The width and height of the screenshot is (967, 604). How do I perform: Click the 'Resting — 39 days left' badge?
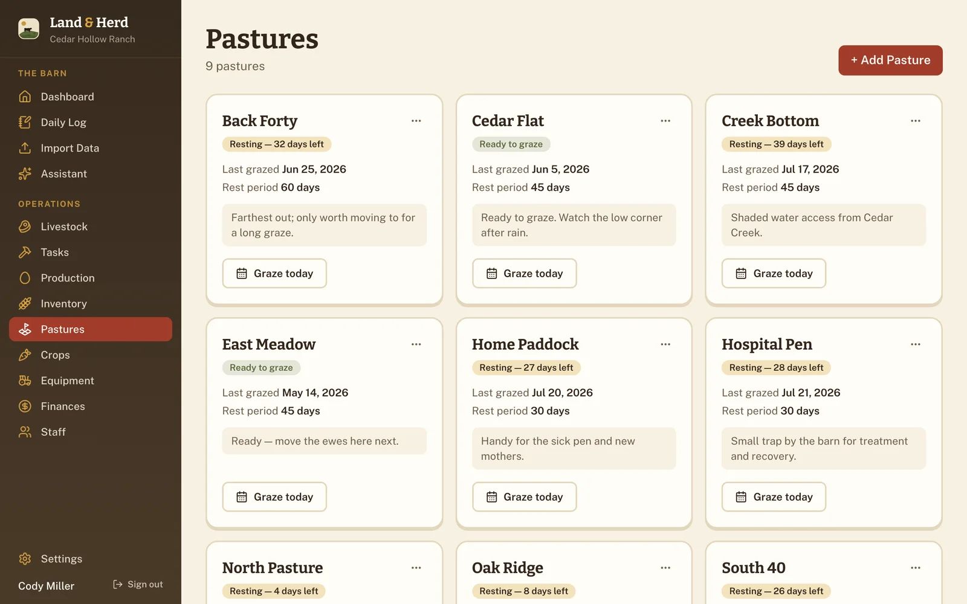click(777, 144)
